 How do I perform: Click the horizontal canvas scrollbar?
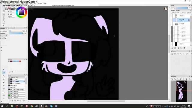[x=106, y=101]
